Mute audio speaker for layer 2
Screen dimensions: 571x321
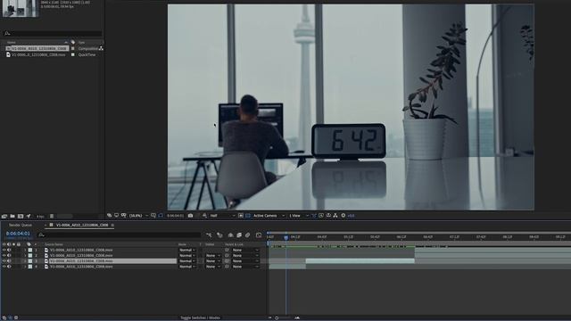[x=9, y=256]
